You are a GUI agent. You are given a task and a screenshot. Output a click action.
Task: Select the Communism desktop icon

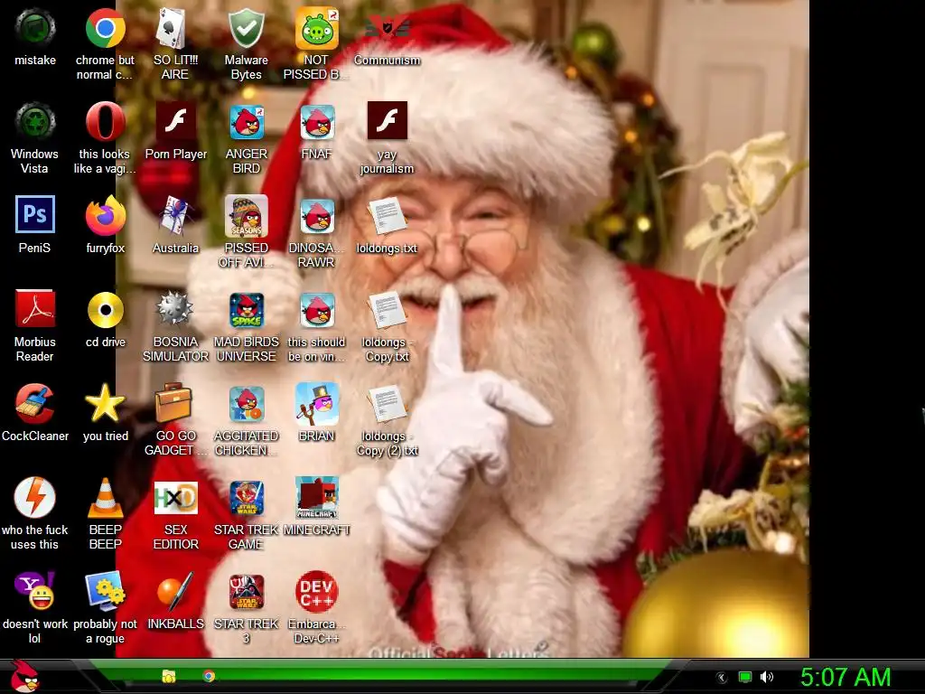387,28
